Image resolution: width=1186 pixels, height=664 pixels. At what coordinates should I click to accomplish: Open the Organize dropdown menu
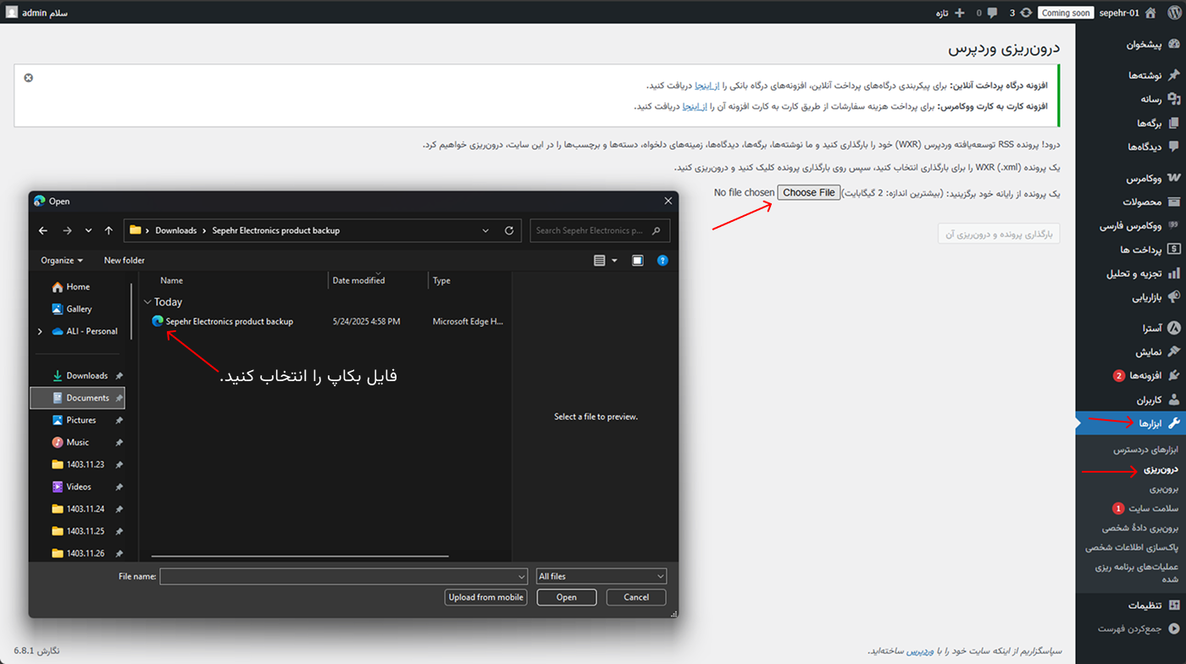(x=62, y=261)
